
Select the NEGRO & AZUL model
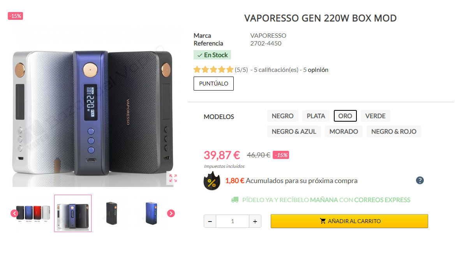pyautogui.click(x=294, y=131)
